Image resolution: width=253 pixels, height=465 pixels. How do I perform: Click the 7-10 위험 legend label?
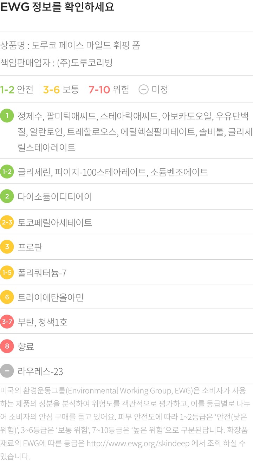tap(109, 90)
